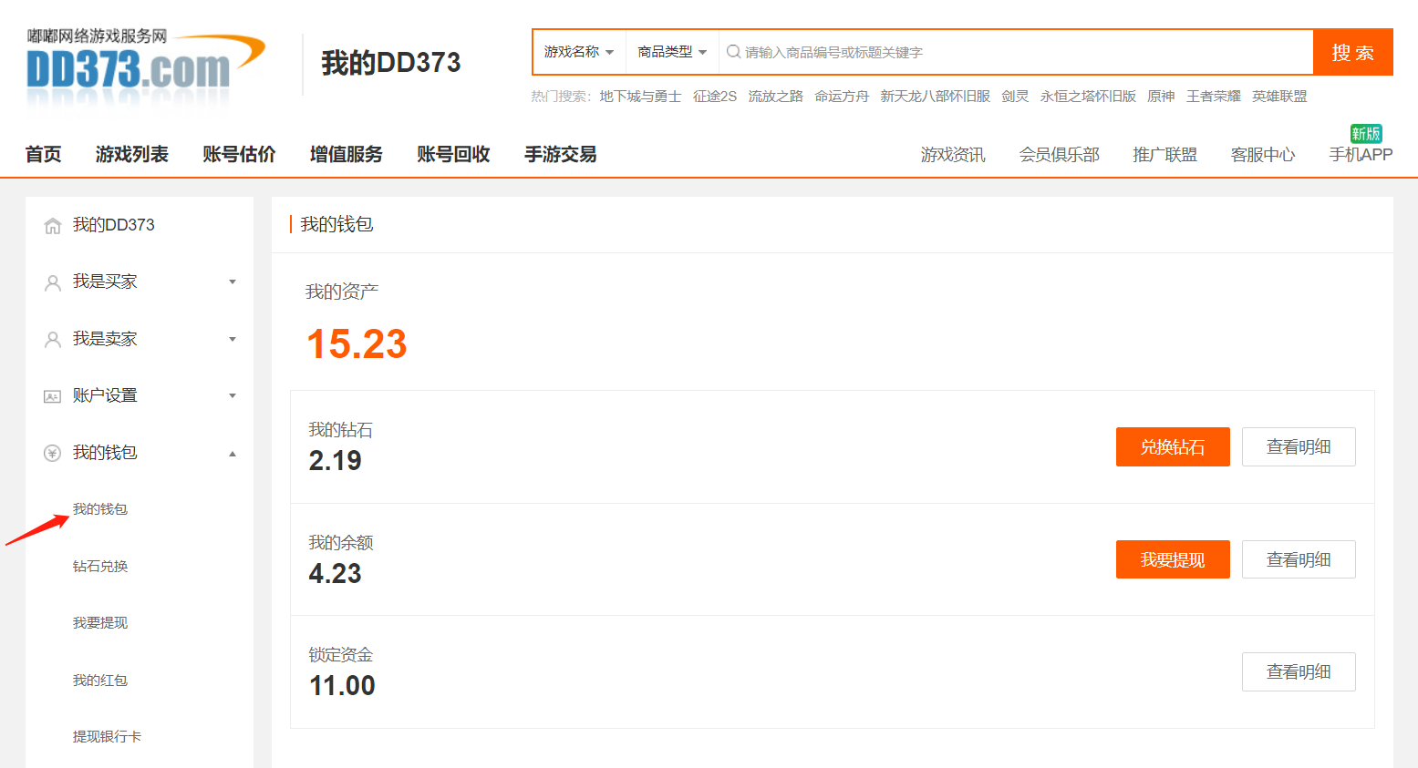The height and width of the screenshot is (768, 1418).
Task: Open the 账号回收 navigation item
Action: click(453, 155)
